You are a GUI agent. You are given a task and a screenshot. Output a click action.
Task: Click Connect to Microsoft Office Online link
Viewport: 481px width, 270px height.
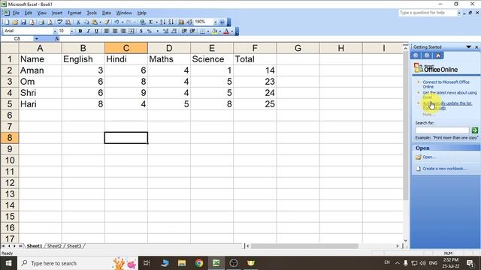pos(446,84)
